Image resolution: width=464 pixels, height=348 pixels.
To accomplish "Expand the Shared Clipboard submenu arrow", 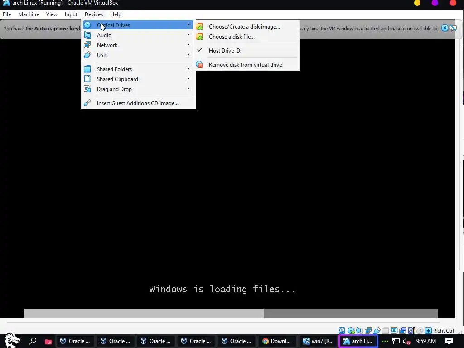I will click(x=188, y=79).
